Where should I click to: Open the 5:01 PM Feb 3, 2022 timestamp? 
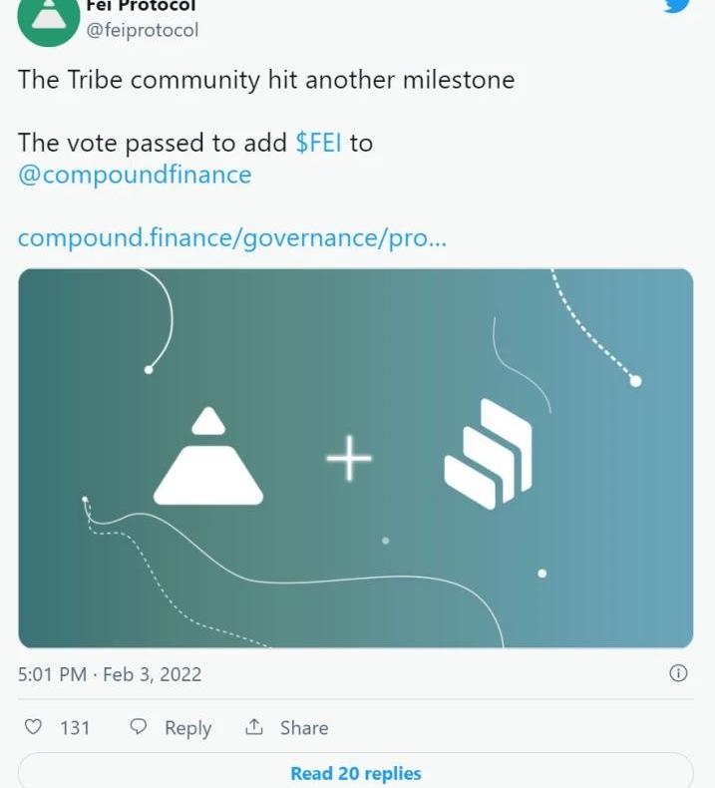coord(110,674)
